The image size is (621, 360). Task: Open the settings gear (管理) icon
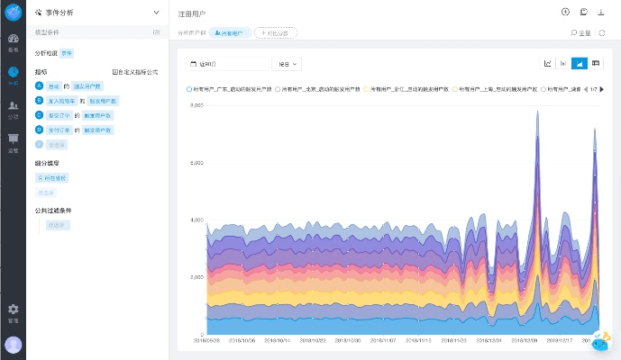(13, 311)
